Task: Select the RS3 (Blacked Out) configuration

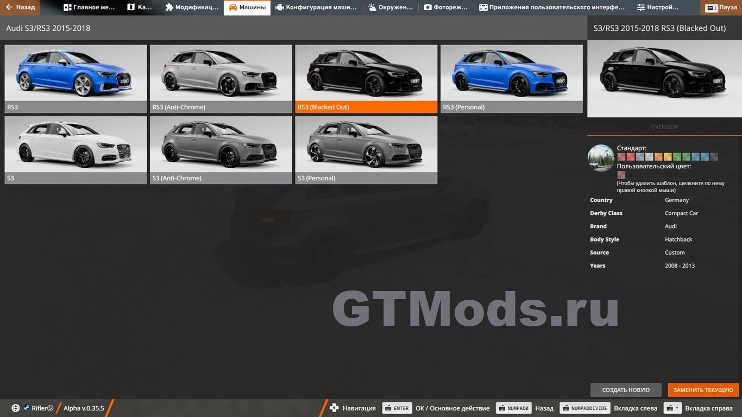Action: (x=366, y=79)
